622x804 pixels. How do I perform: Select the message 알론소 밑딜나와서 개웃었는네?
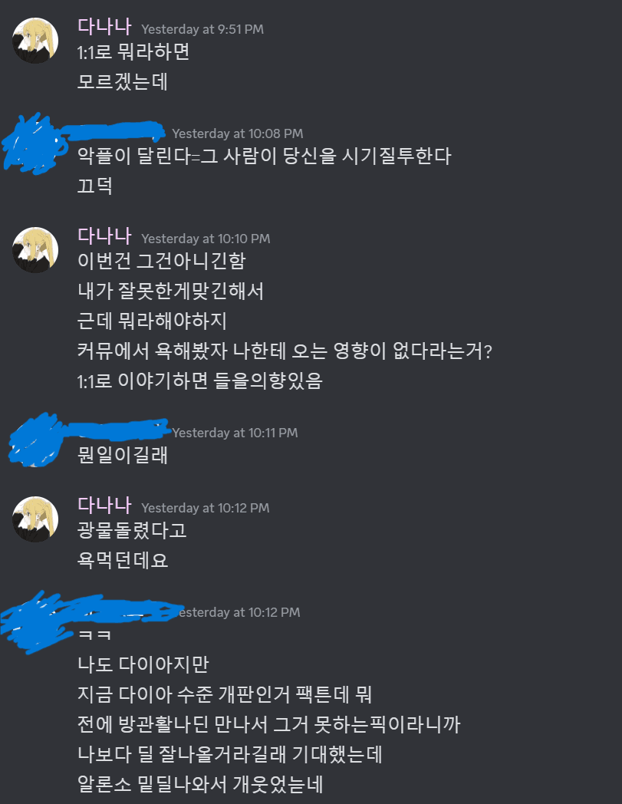(x=200, y=784)
